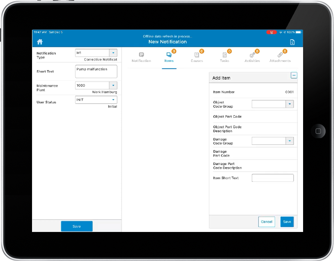334x261 pixels.
Task: Tap the document icon in header
Action: click(x=292, y=42)
